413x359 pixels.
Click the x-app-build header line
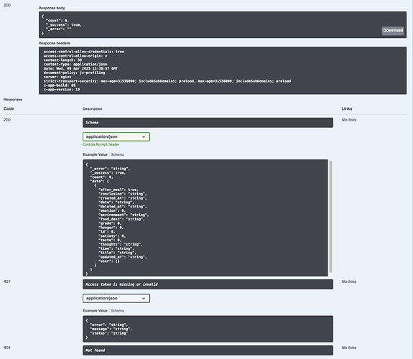pos(60,85)
